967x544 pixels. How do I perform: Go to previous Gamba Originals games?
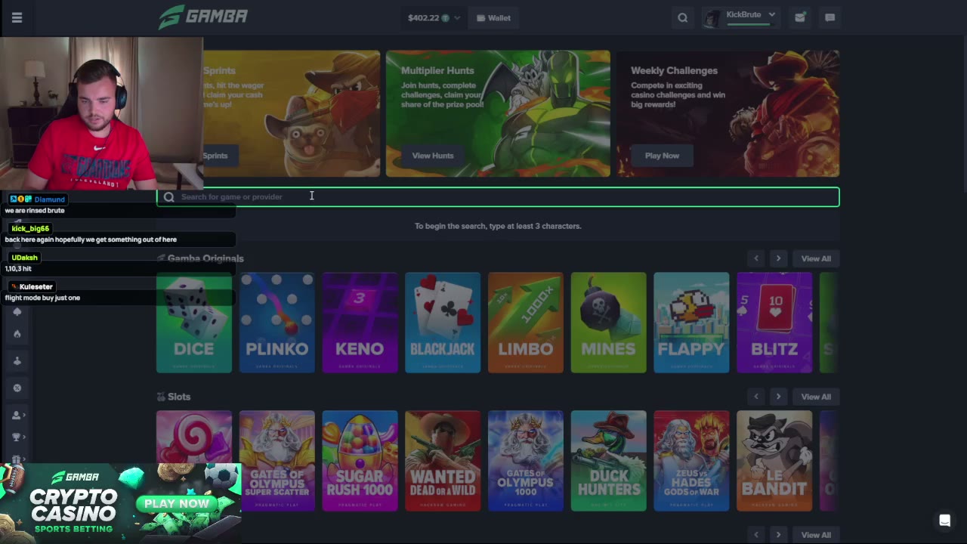click(756, 258)
